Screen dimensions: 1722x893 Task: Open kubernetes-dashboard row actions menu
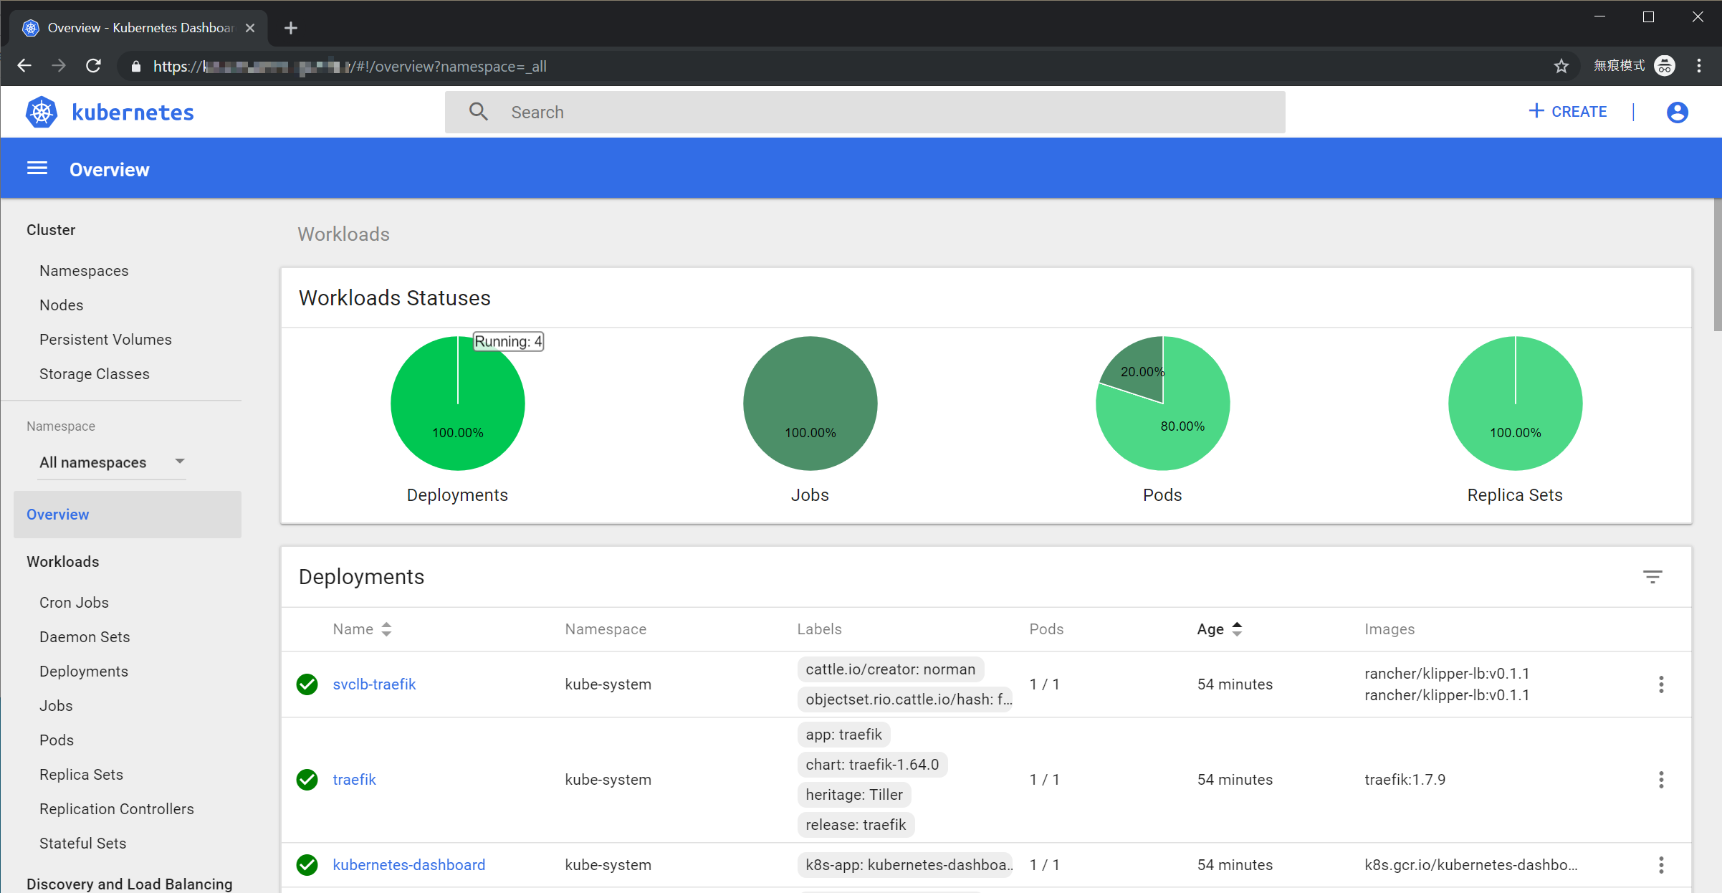click(x=1660, y=865)
